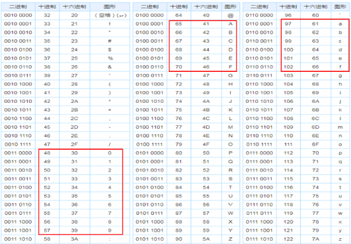Click the 图形 header in right table

coord(340,7)
